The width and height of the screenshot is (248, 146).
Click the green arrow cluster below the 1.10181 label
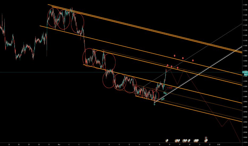point(165,93)
